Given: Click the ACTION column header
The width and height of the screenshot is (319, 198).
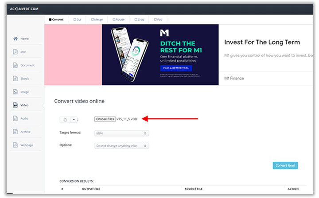Looking at the screenshot, I should (293, 189).
